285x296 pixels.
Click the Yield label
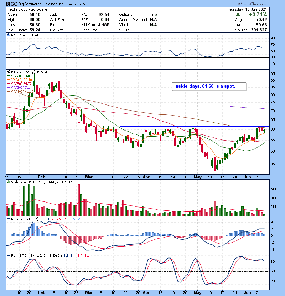[x=124, y=25]
